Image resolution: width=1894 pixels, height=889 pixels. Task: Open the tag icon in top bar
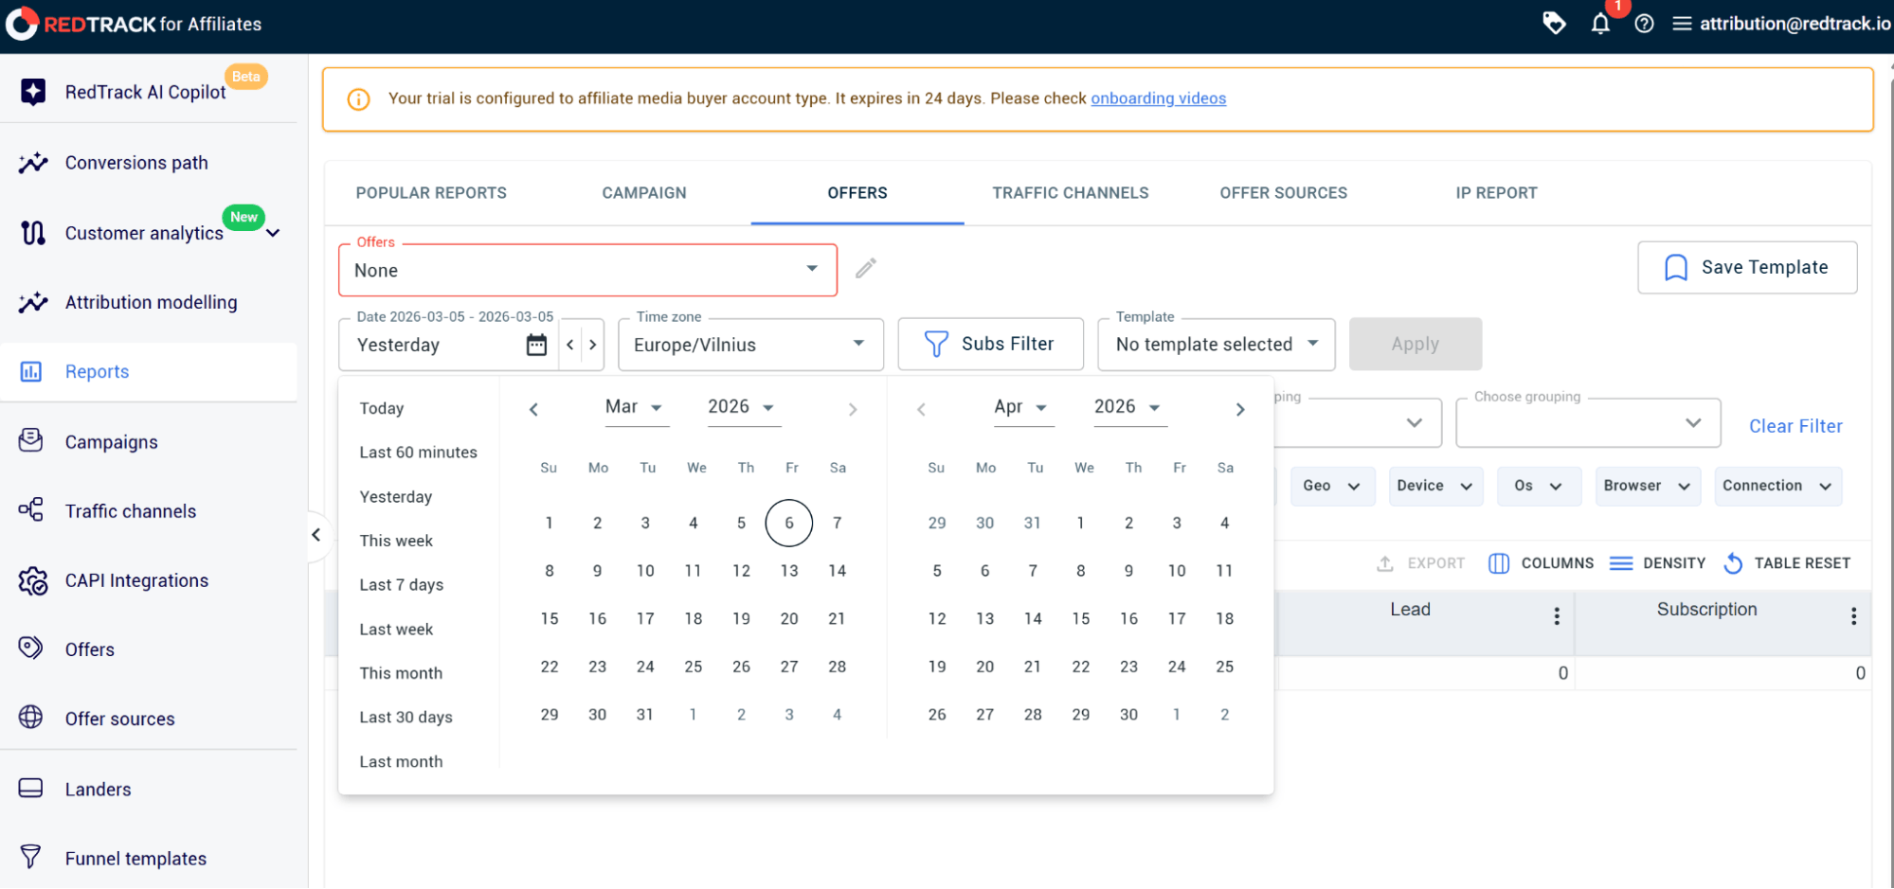click(1554, 23)
